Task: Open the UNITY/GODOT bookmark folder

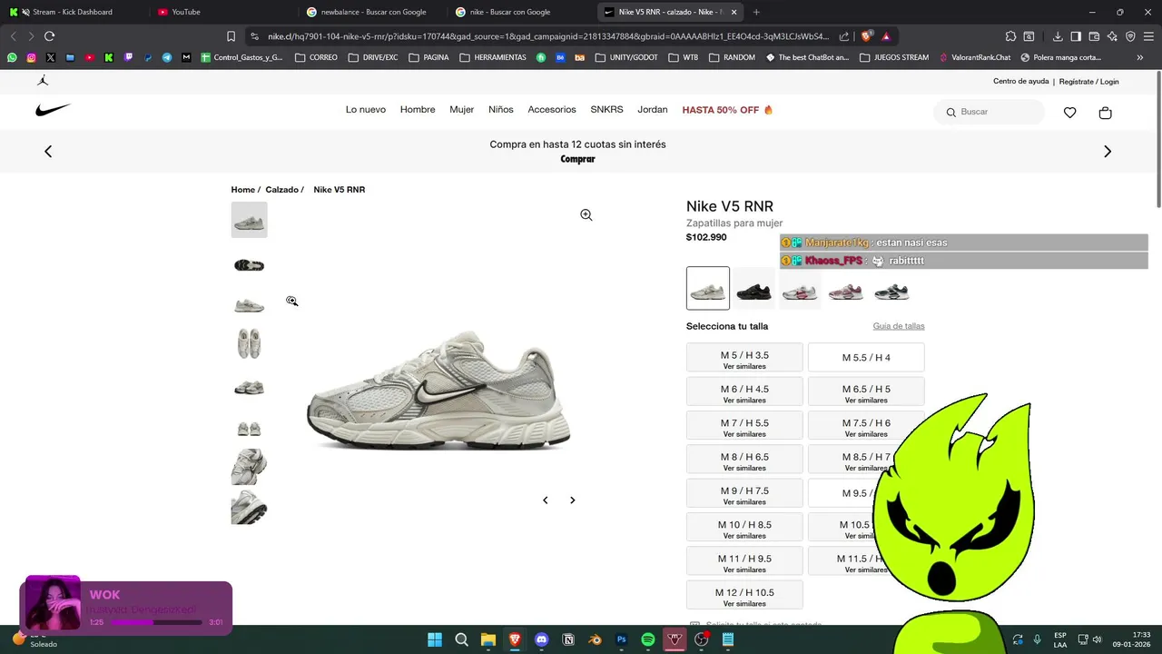Action: pyautogui.click(x=626, y=57)
